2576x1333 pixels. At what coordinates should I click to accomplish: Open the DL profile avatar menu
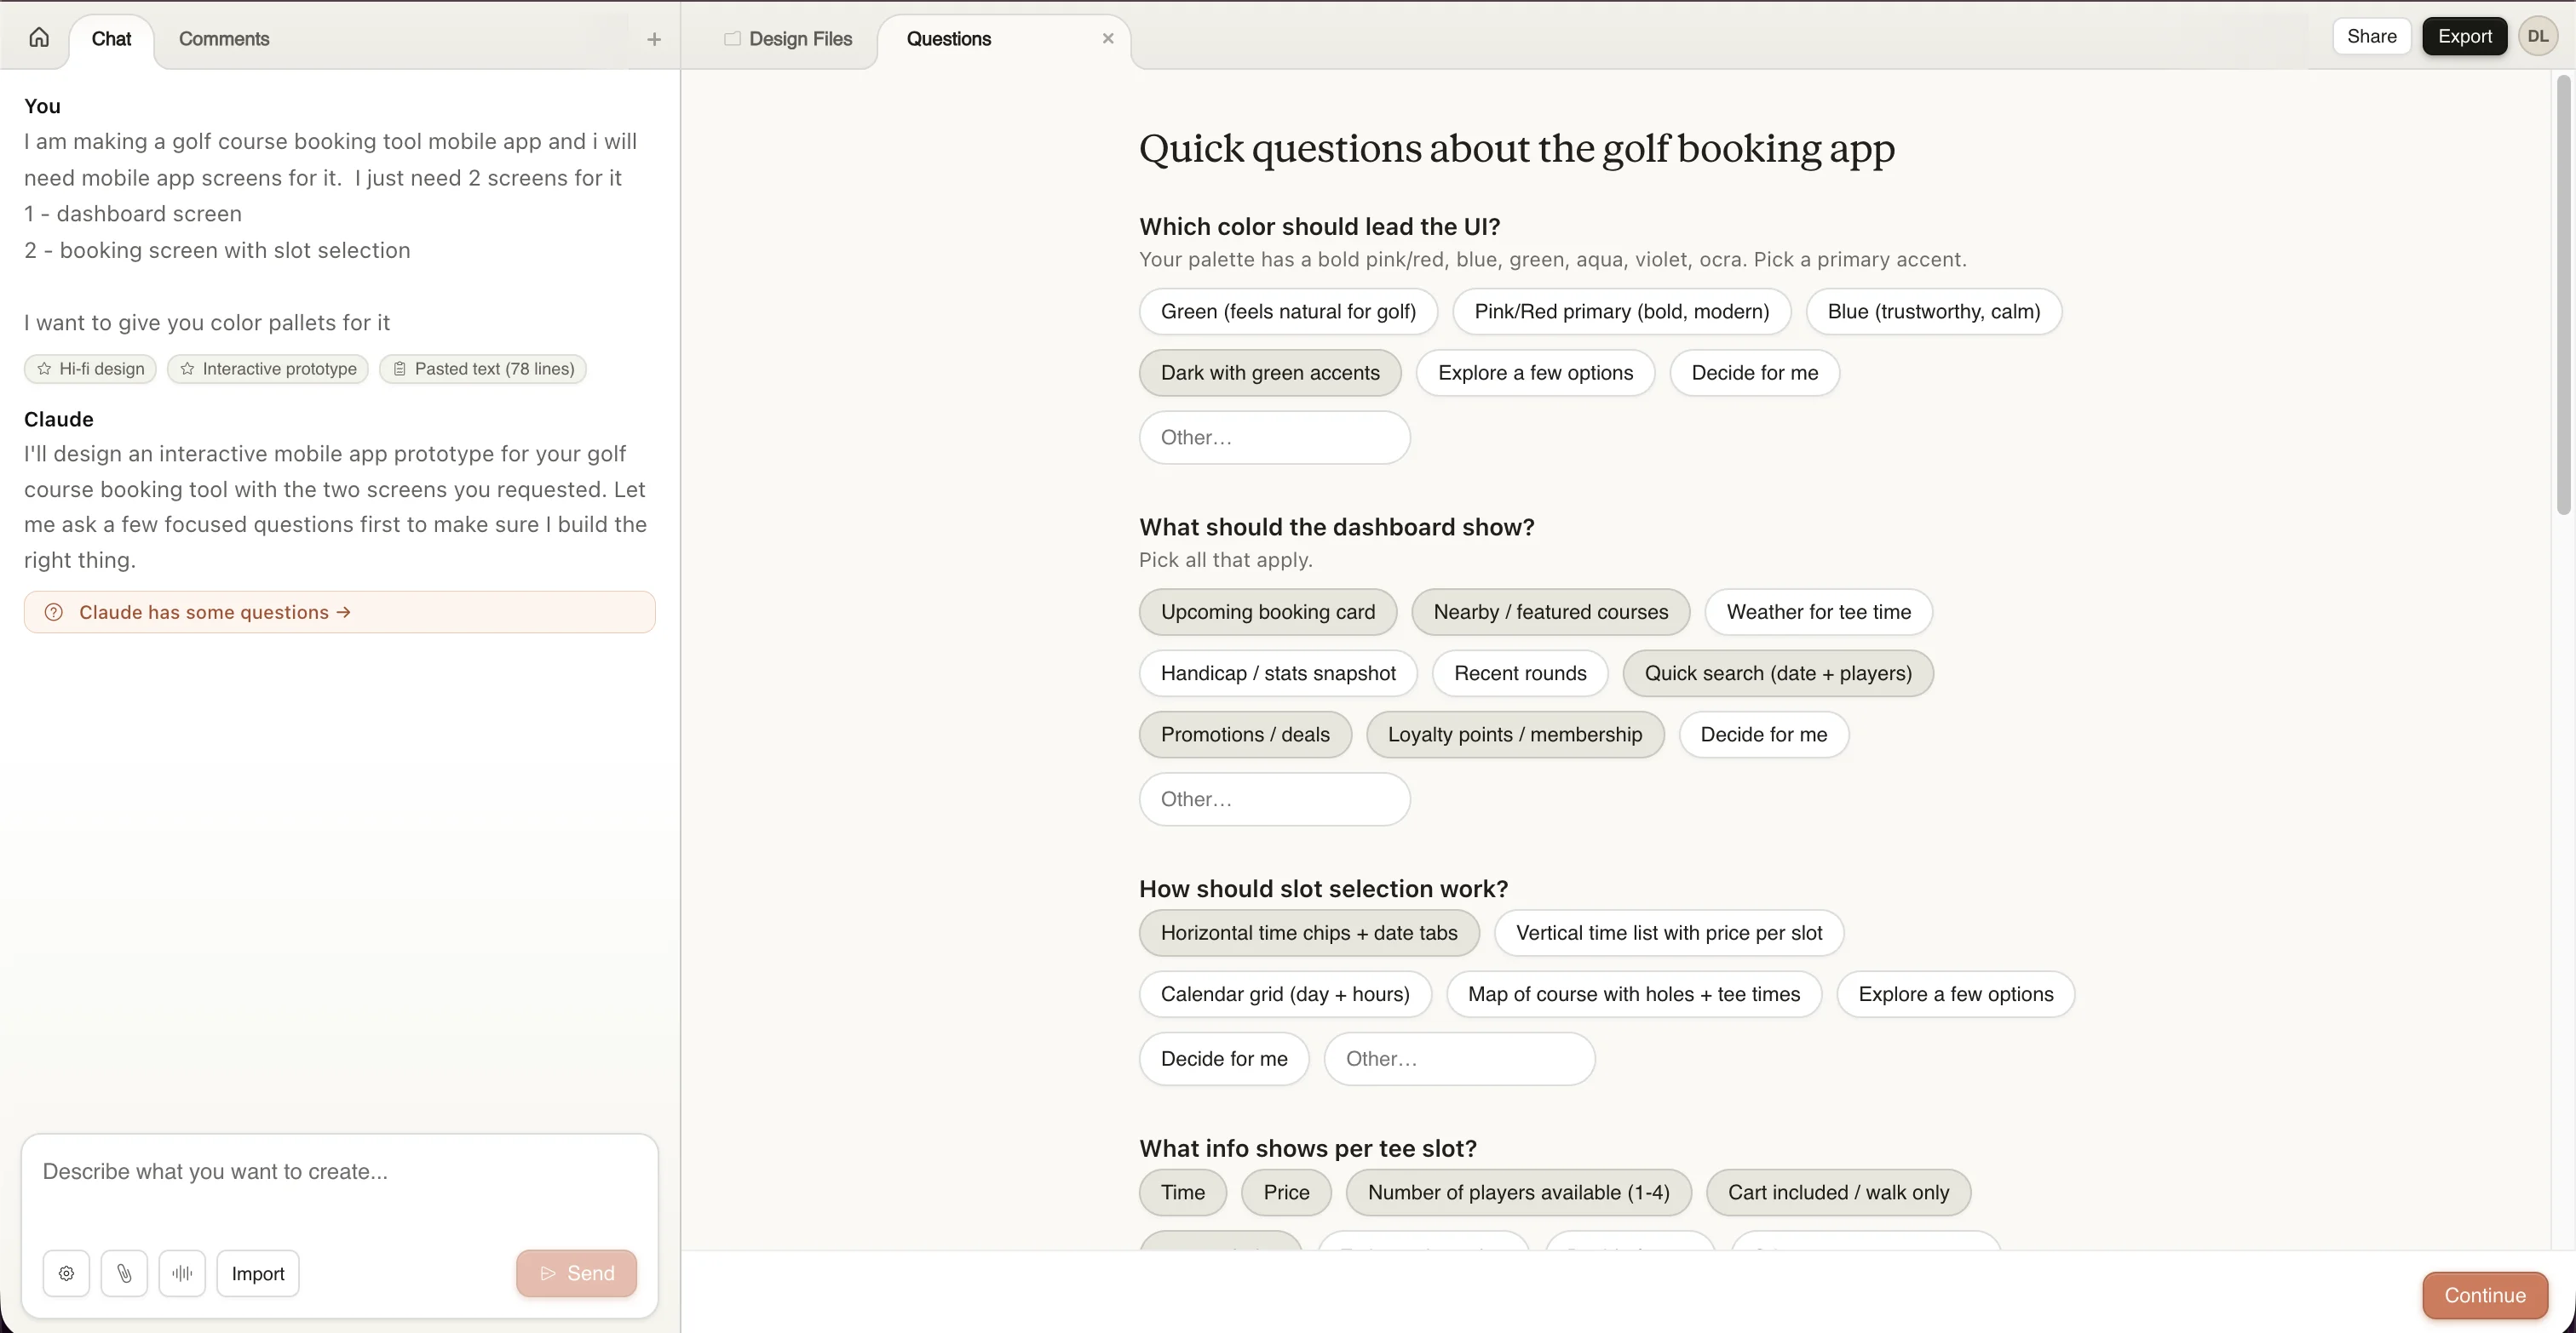pyautogui.click(x=2539, y=35)
